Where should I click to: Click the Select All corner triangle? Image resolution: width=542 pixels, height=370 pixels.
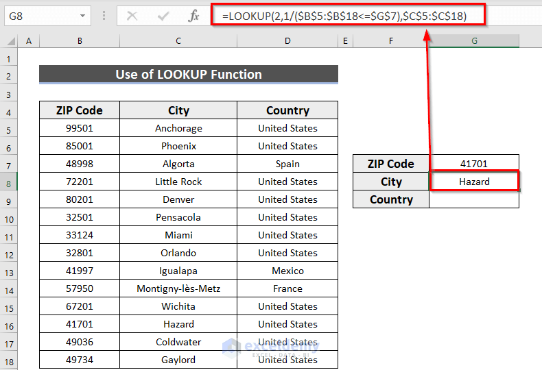11,41
